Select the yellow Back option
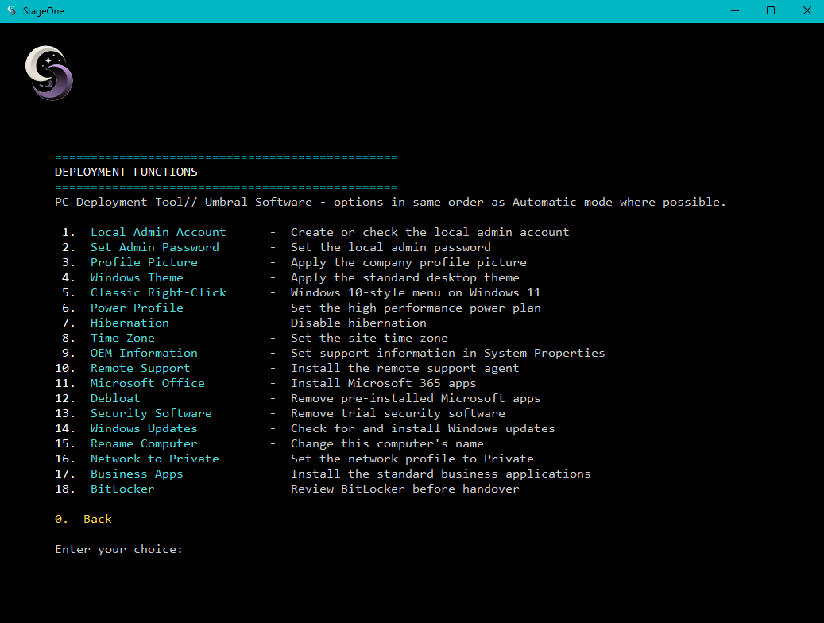 (x=83, y=520)
